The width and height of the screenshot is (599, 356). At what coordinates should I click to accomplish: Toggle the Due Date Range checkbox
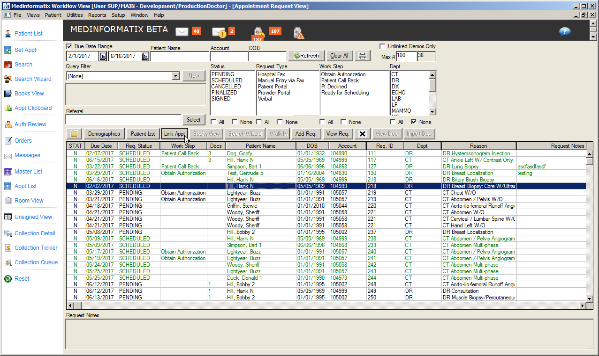point(69,47)
